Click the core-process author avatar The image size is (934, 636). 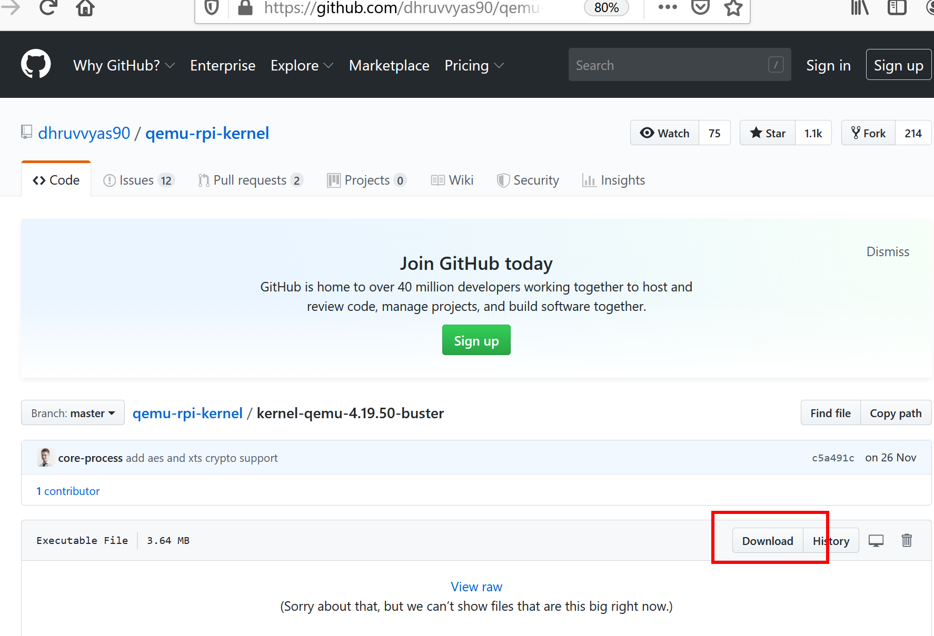(x=45, y=457)
